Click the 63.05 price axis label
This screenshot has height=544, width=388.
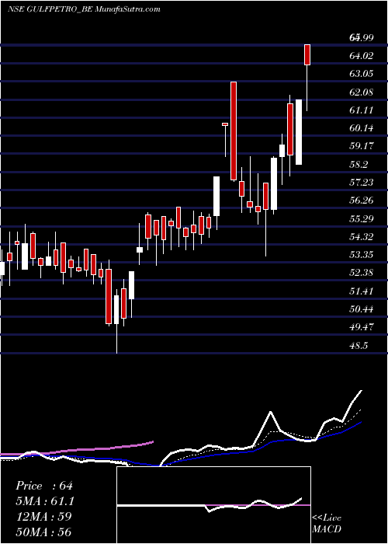[362, 74]
